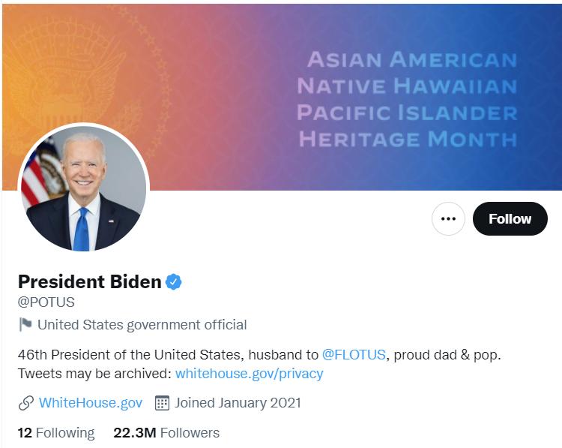Click the @POTUS handle text
Viewport: 562px width, 448px height.
coord(46,302)
